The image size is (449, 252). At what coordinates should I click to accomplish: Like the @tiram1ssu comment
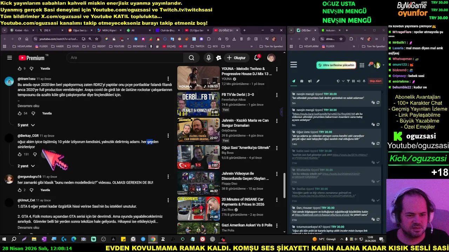20,113
